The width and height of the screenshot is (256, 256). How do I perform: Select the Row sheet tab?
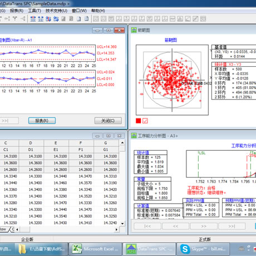click(3, 229)
